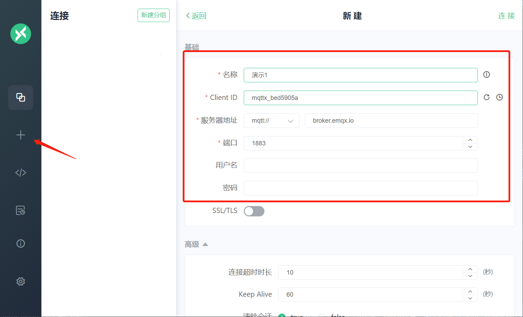Screen dimensions: 523x317
Task: Click the info icon next to name field
Action: tap(486, 74)
